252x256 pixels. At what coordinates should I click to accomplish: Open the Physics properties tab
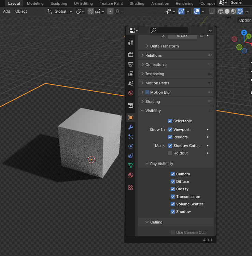(131, 146)
